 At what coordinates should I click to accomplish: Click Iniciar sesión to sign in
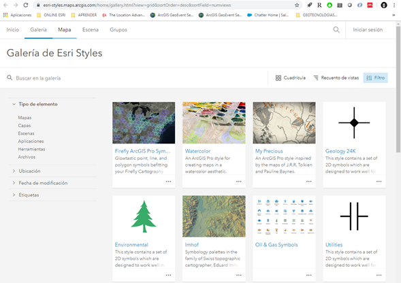click(x=368, y=30)
